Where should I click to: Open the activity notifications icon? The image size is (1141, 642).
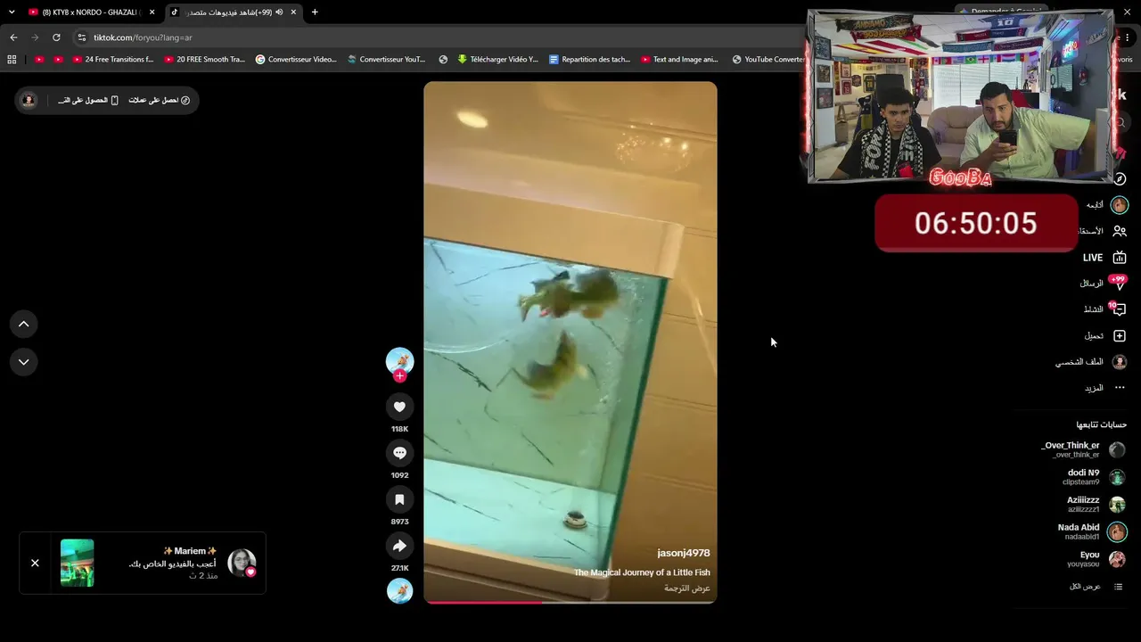point(1119,309)
